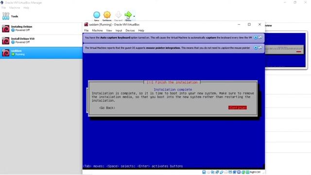Image resolution: width=311 pixels, height=175 pixels.
Task: Click the saddam VM window title icon
Action: coord(86,24)
